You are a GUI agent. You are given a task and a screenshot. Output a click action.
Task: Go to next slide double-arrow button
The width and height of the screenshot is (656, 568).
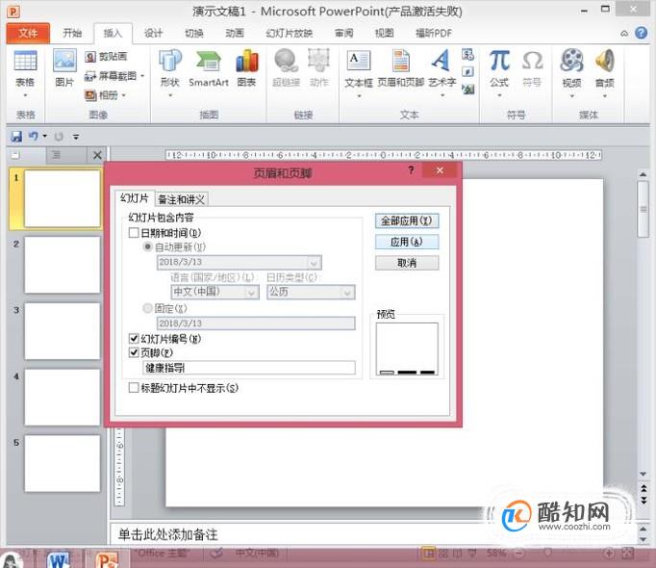tap(643, 501)
